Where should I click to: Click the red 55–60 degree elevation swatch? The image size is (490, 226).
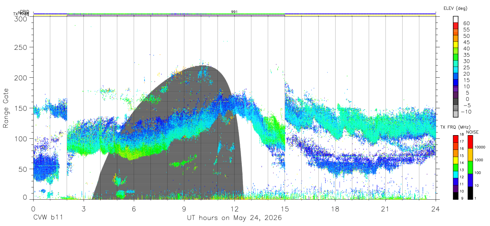coord(456,26)
